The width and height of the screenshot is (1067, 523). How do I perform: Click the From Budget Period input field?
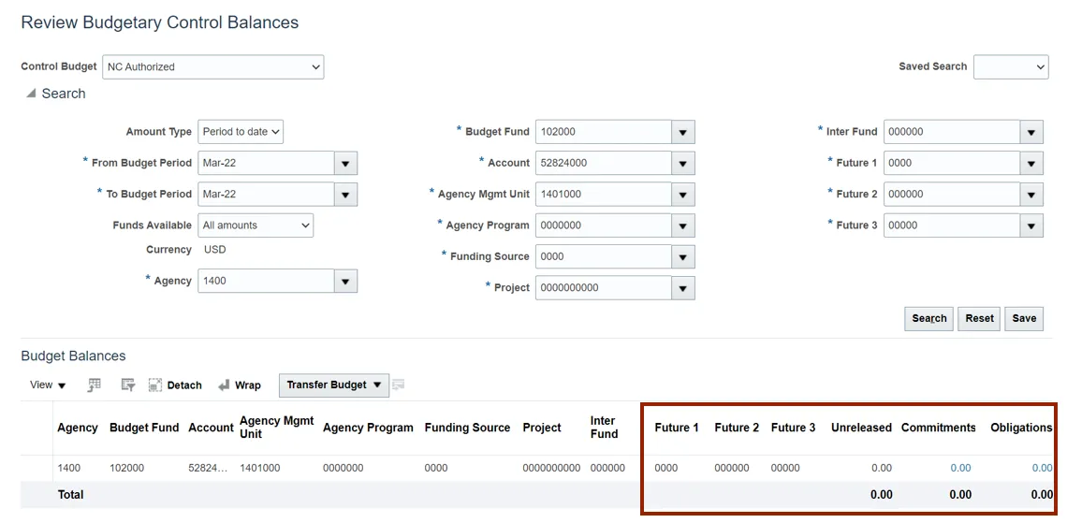(267, 163)
